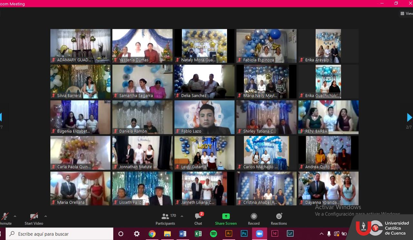Select Delia Sanchez video tile
The height and width of the screenshot is (240, 413).
(x=204, y=82)
